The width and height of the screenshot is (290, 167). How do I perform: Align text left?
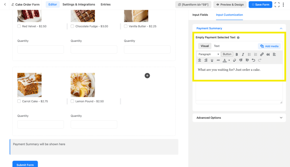[274, 54]
